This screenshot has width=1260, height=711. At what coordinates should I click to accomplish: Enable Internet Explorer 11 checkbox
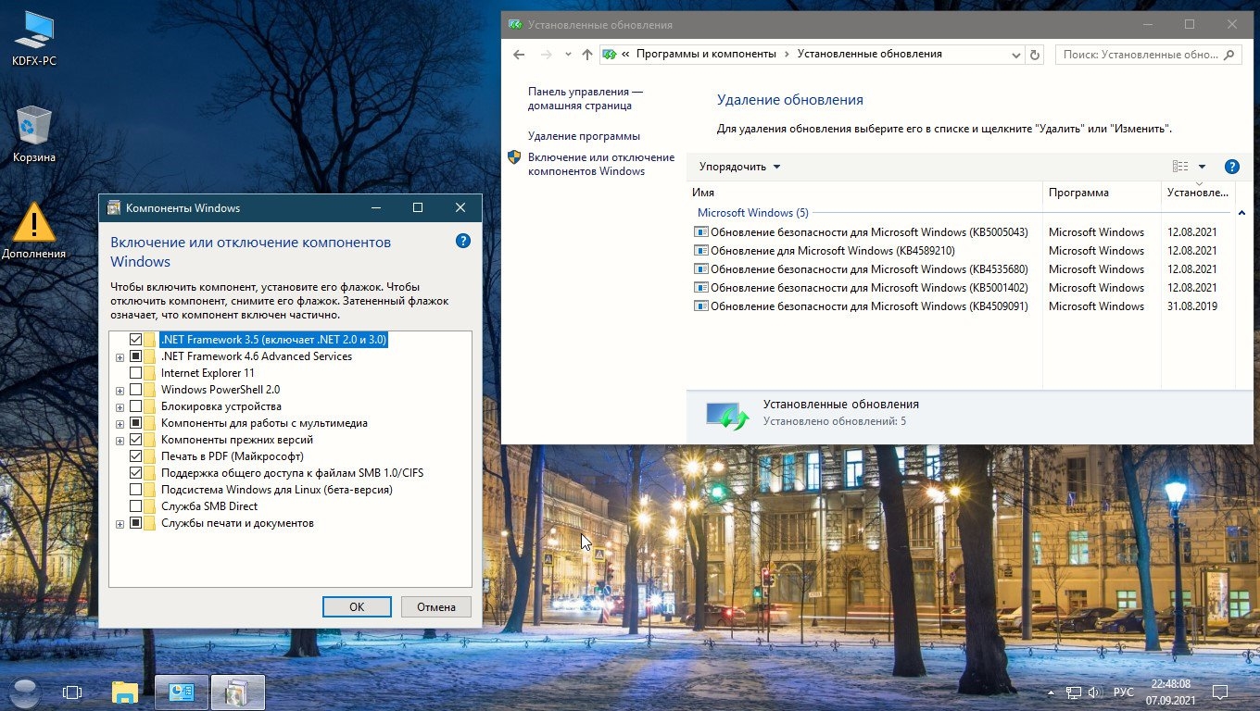click(x=136, y=373)
